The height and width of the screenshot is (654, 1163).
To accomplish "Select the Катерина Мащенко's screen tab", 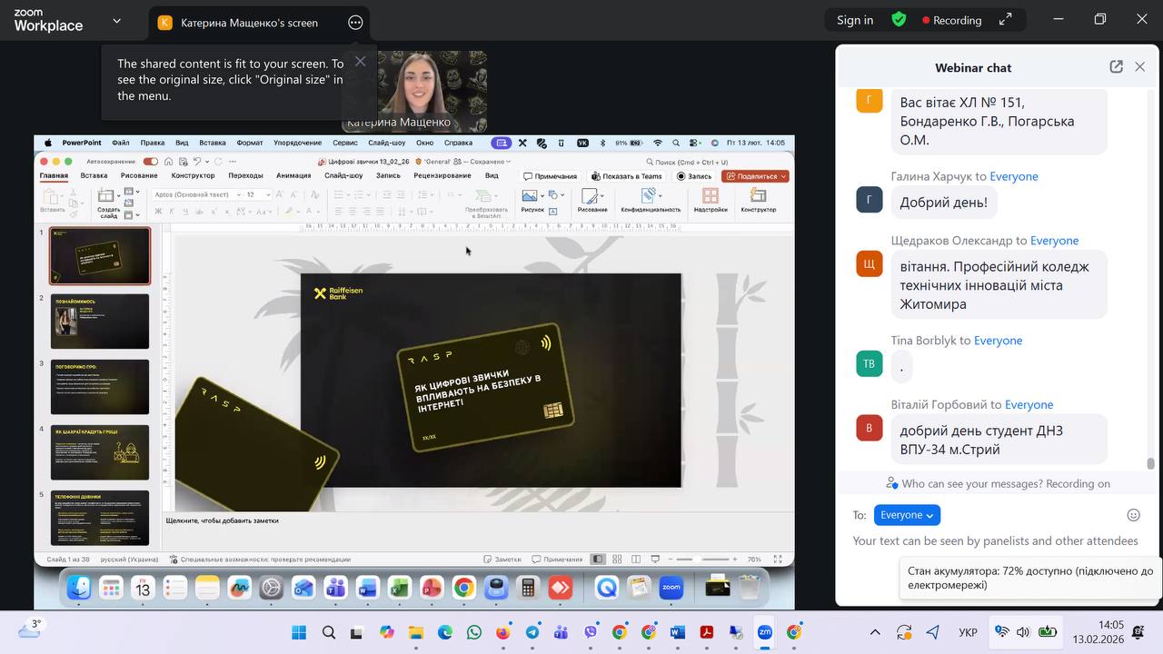I will point(248,23).
